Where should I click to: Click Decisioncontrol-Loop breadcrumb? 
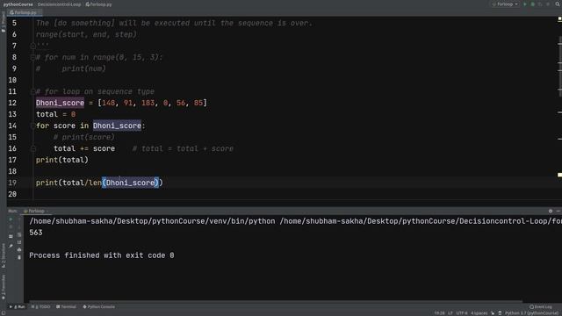(59, 4)
